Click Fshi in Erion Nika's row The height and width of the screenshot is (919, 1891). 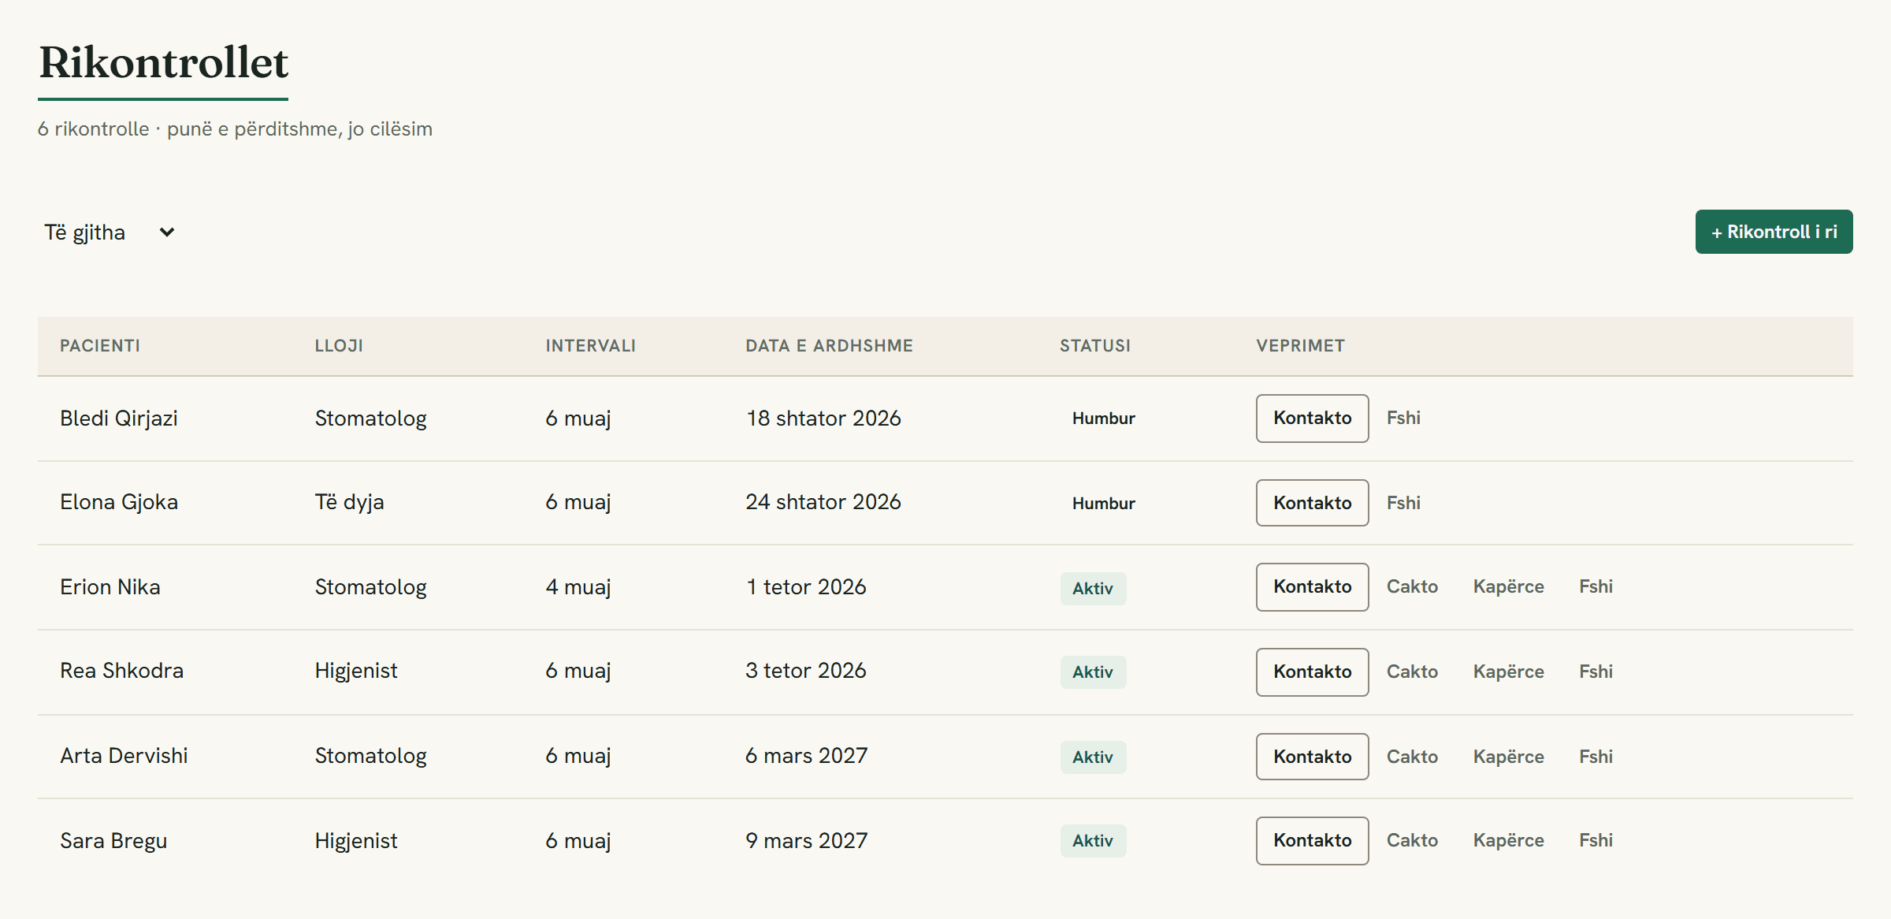click(x=1596, y=587)
